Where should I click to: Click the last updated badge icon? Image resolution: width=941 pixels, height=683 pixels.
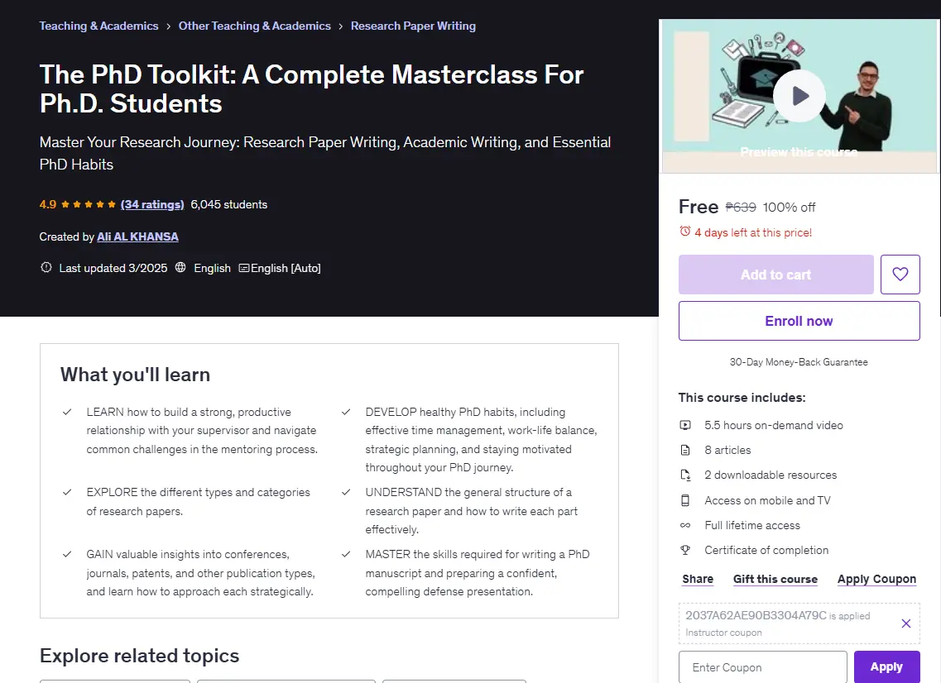[46, 267]
